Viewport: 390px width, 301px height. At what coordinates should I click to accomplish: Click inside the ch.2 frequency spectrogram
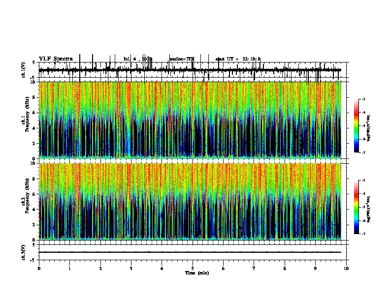[x=190, y=202]
